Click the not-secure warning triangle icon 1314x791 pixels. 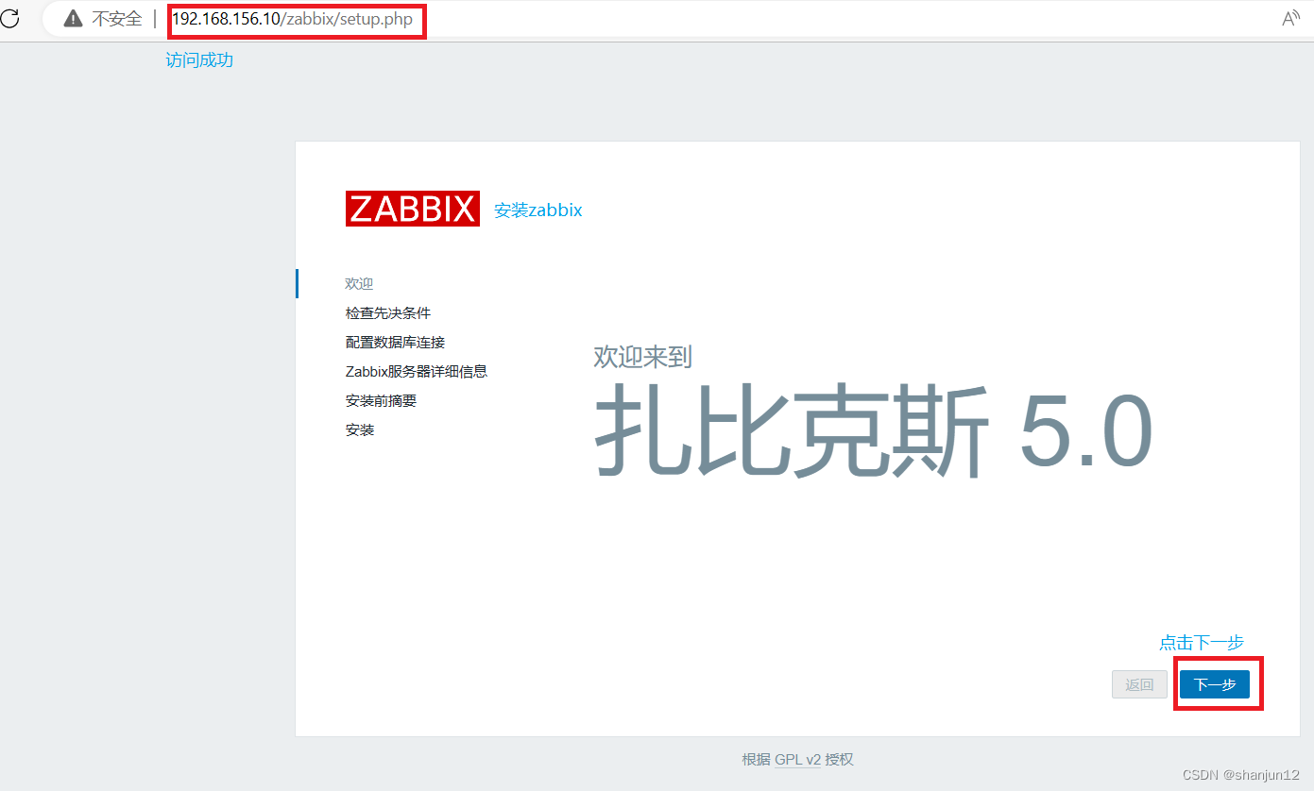73,19
